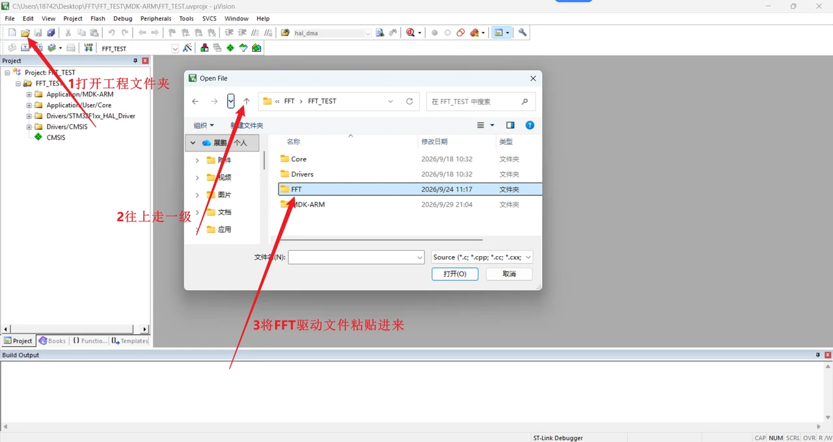Click the New file toolbar icon

click(x=12, y=32)
